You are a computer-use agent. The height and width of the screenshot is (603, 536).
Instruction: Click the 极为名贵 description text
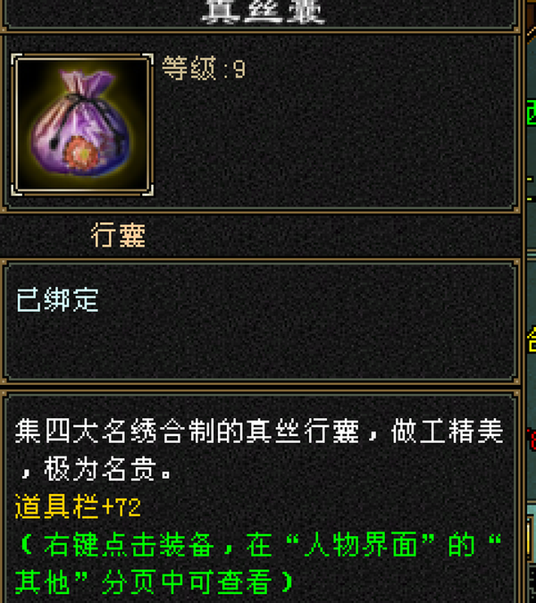tap(99, 469)
